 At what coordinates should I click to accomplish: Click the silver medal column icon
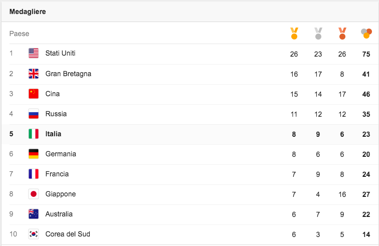318,34
